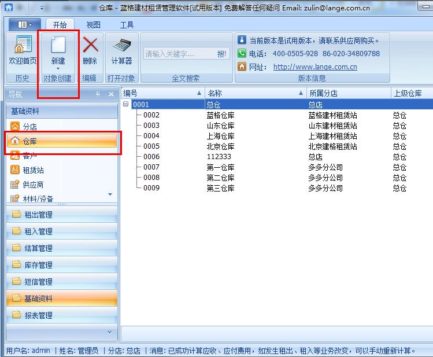Screen dimensions: 433x357
Task: Open the 租出管理 navigation group
Action: point(38,215)
